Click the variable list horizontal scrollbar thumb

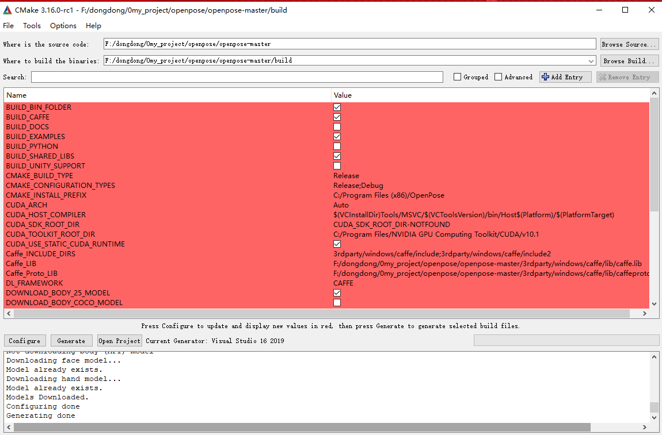(x=322, y=313)
